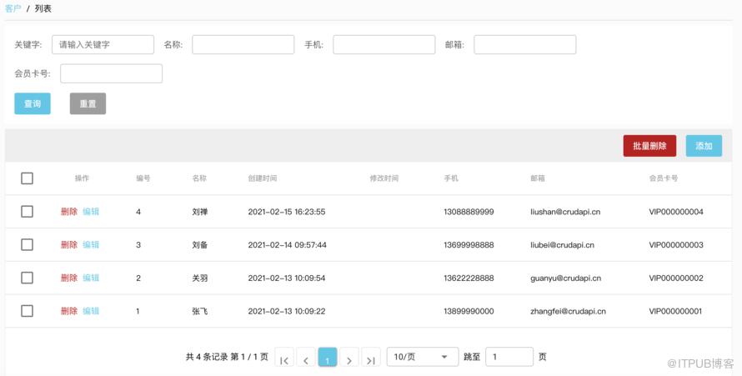
Task: Click the 添加 add button
Action: click(704, 146)
